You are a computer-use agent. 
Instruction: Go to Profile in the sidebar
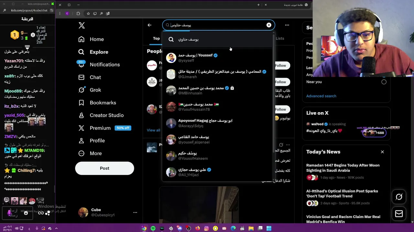click(x=92, y=140)
